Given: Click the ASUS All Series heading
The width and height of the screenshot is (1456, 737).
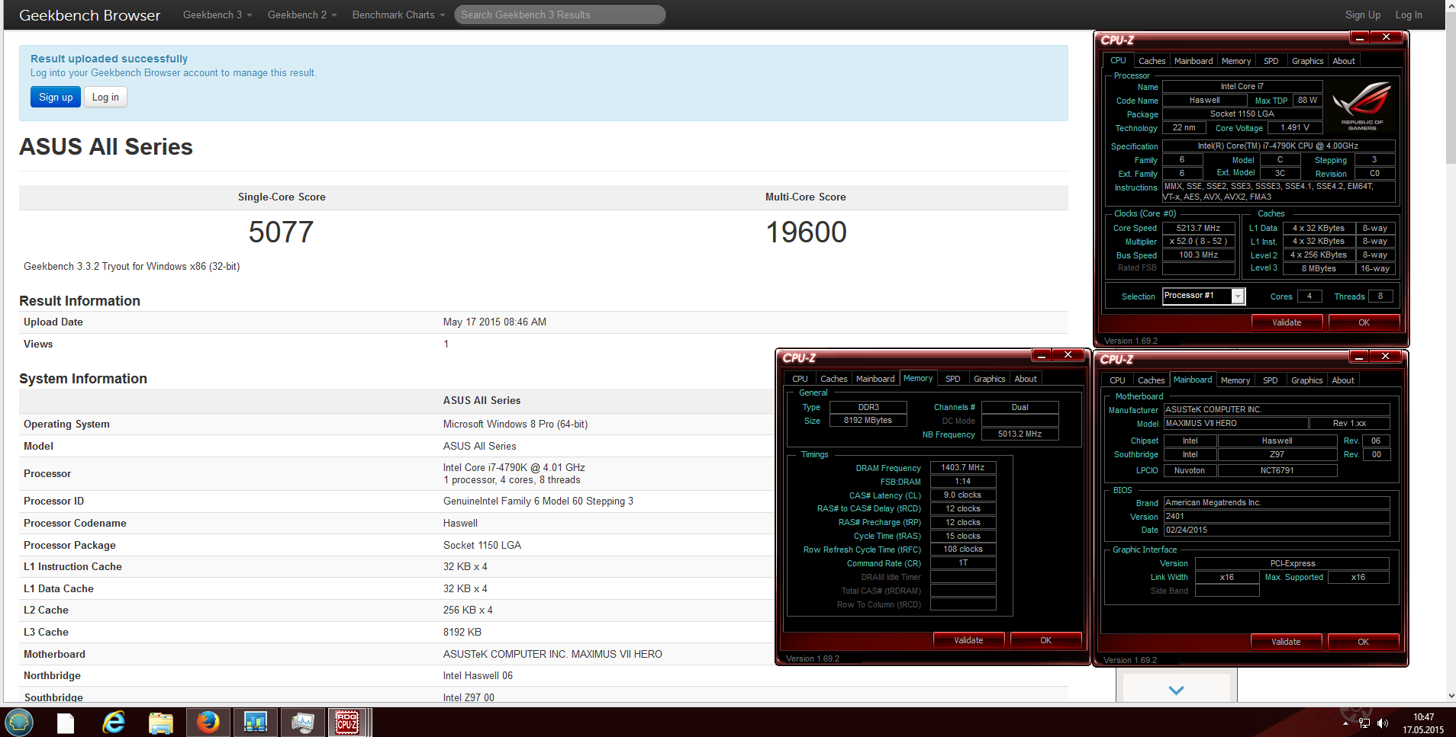Looking at the screenshot, I should (106, 146).
